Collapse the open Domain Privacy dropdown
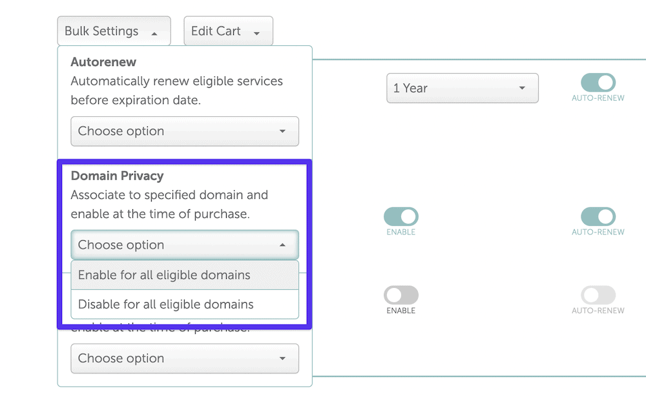 [x=184, y=245]
